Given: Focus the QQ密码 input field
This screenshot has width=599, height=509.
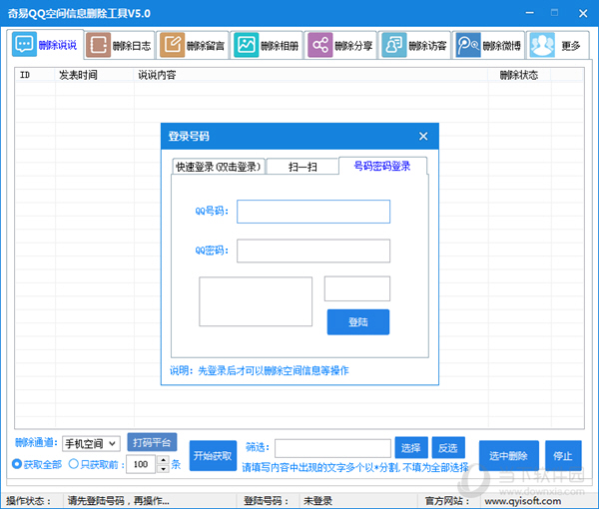Looking at the screenshot, I should [313, 251].
